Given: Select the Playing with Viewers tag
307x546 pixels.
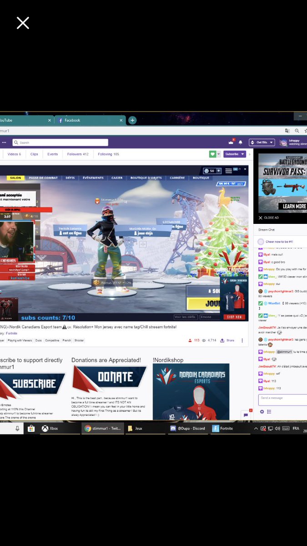Looking at the screenshot, I should (x=19, y=340).
